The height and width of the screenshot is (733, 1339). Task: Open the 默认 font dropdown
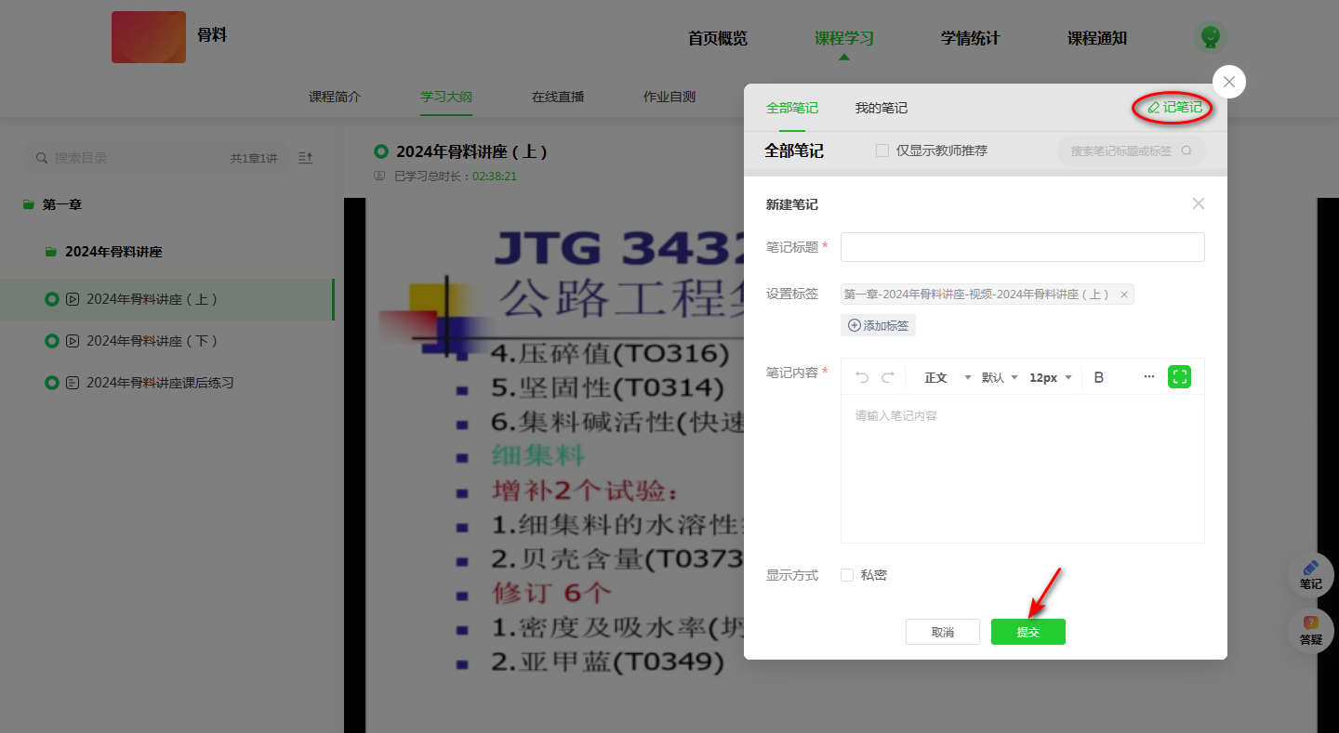pyautogui.click(x=1000, y=377)
